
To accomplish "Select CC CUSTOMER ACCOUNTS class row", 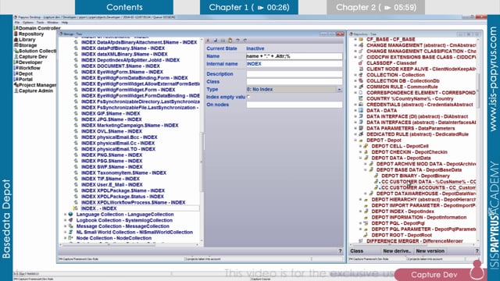I will (429, 187).
